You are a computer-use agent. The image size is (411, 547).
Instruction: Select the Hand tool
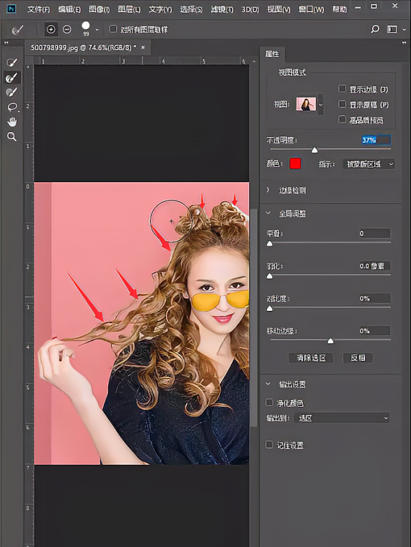(x=12, y=122)
